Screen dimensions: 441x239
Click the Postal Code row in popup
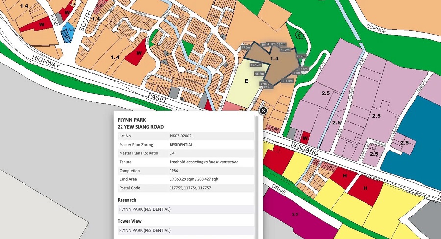pos(185,188)
